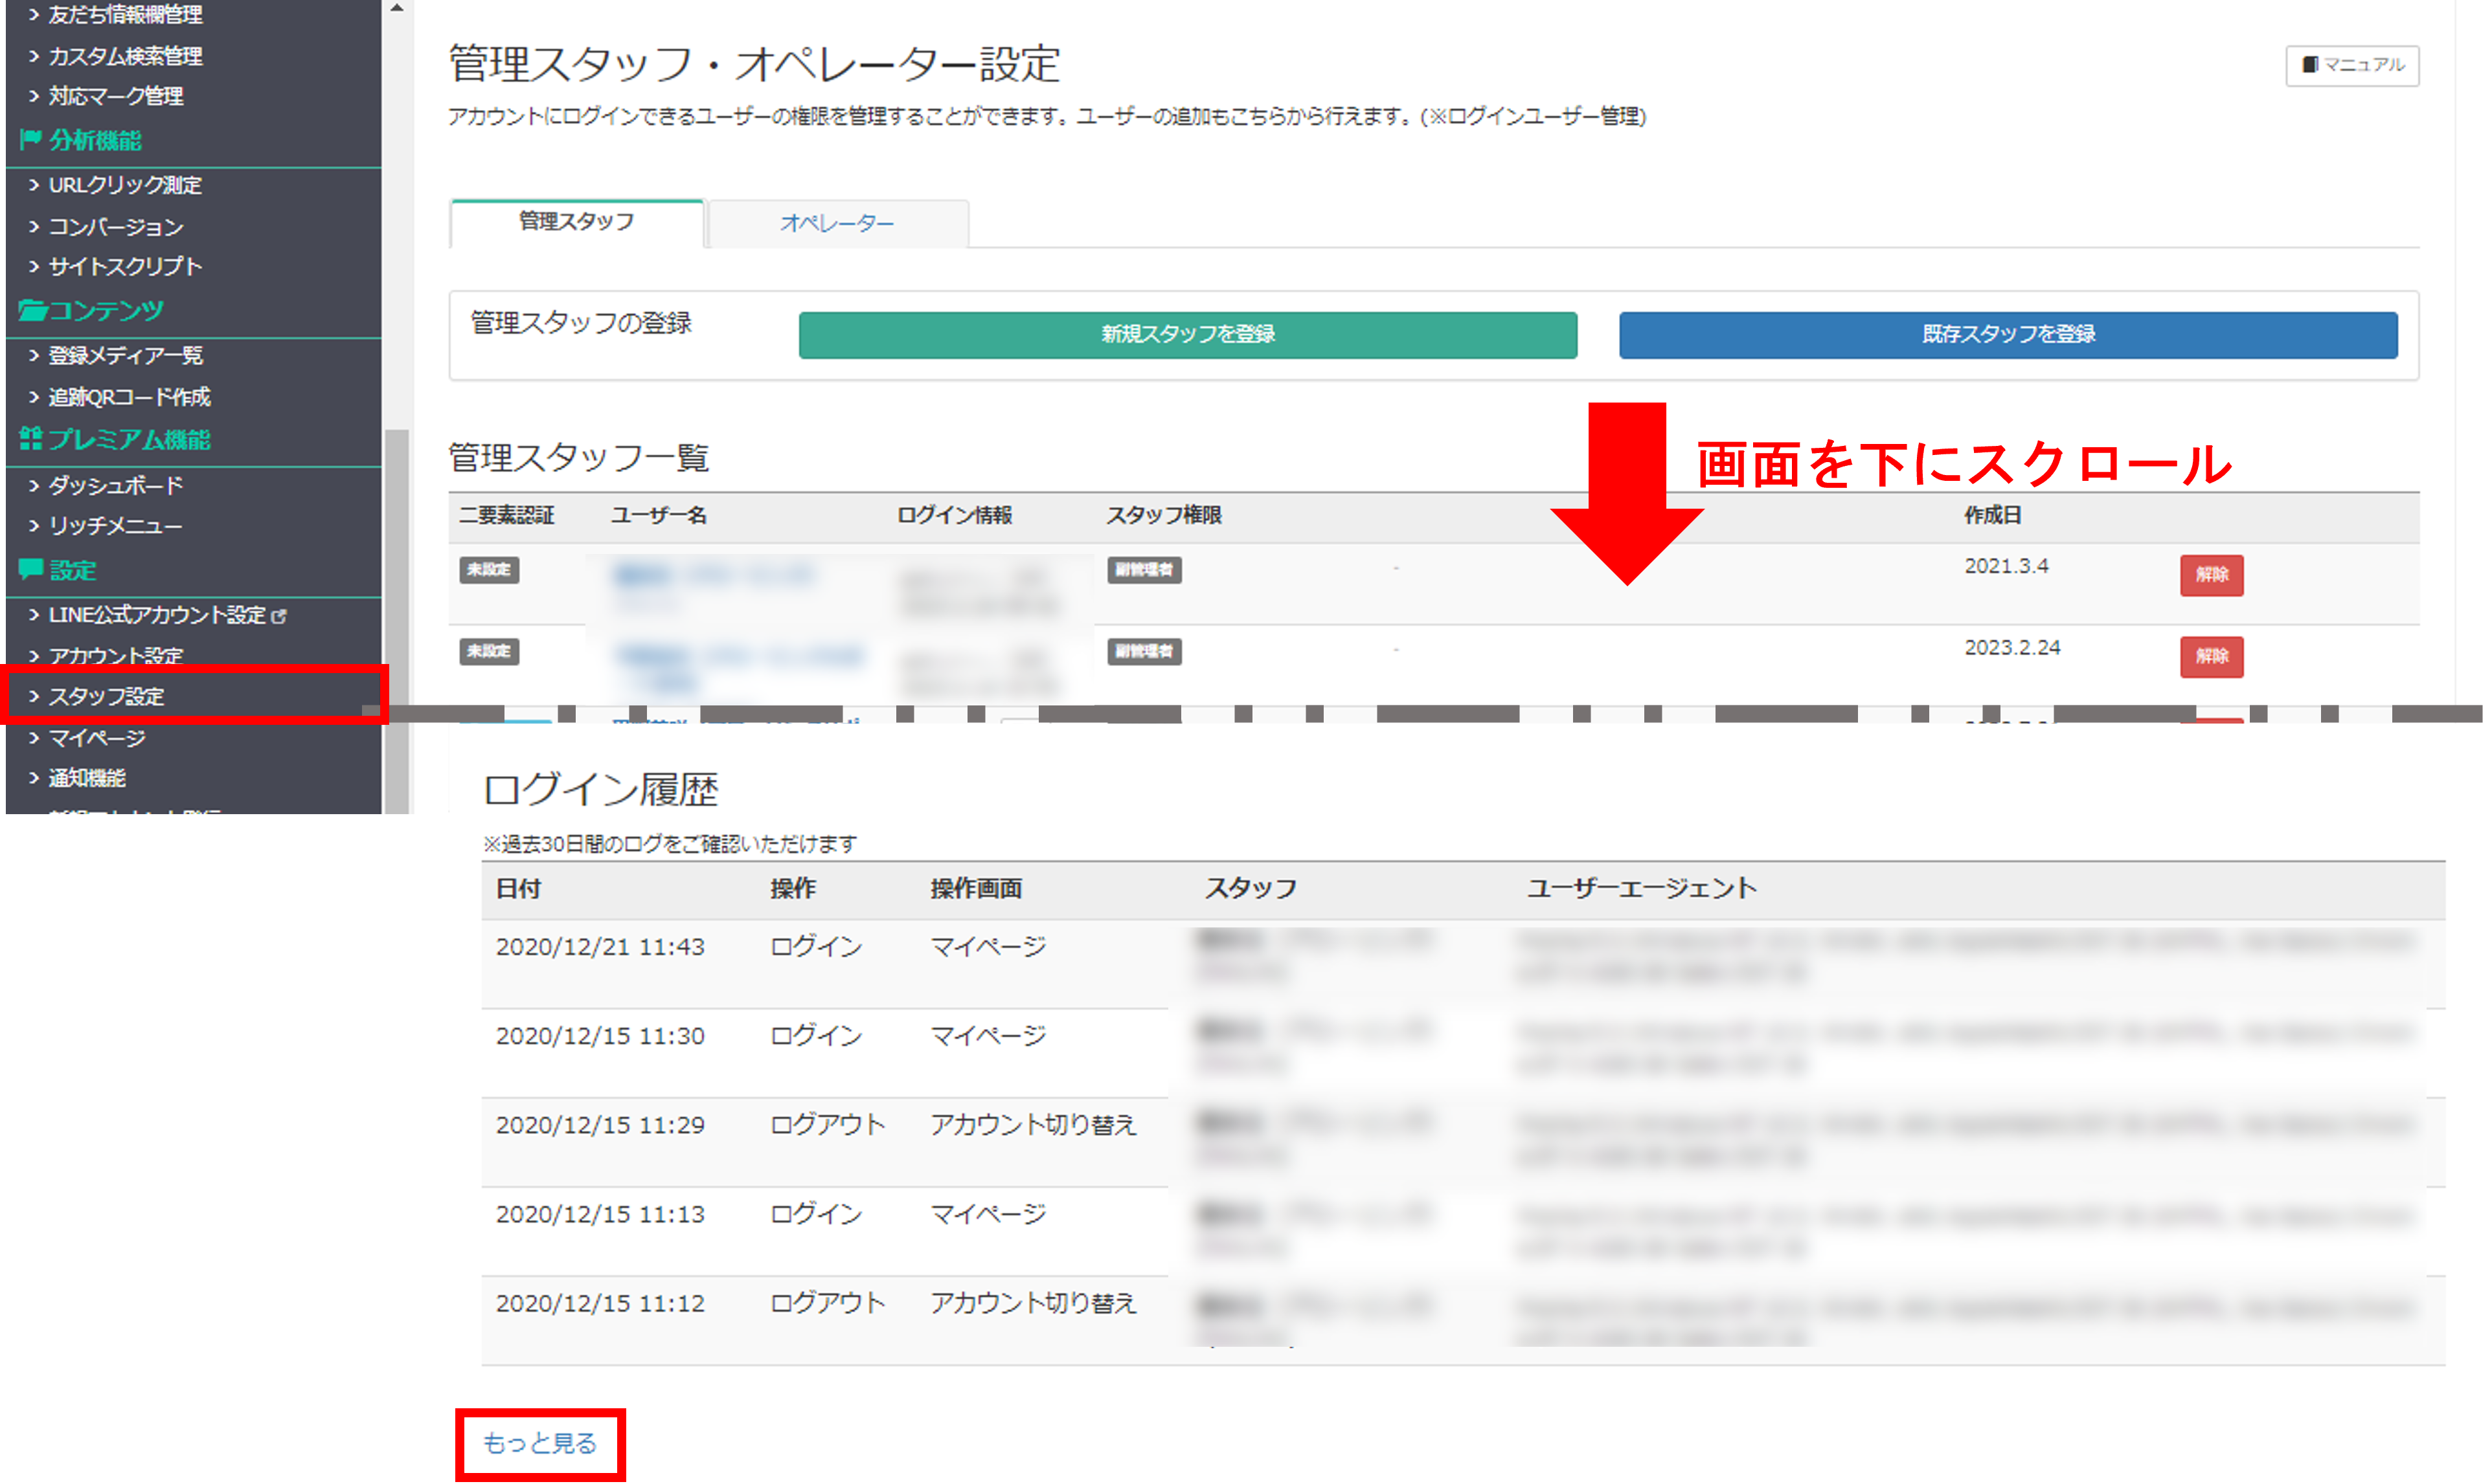Click the flag icon next to 分析機能
This screenshot has height=1484, width=2492.
coord(30,140)
